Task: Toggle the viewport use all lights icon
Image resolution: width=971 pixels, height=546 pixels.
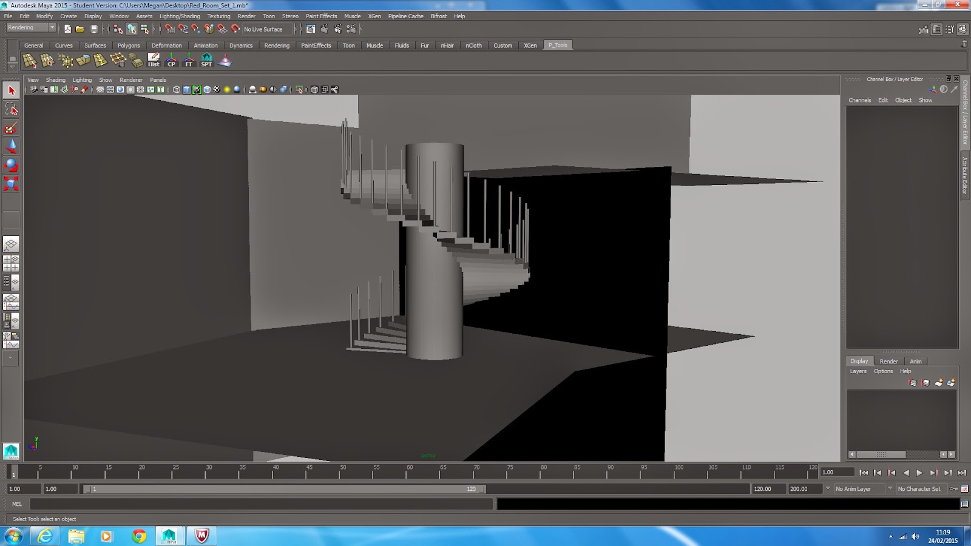Action: coord(227,90)
